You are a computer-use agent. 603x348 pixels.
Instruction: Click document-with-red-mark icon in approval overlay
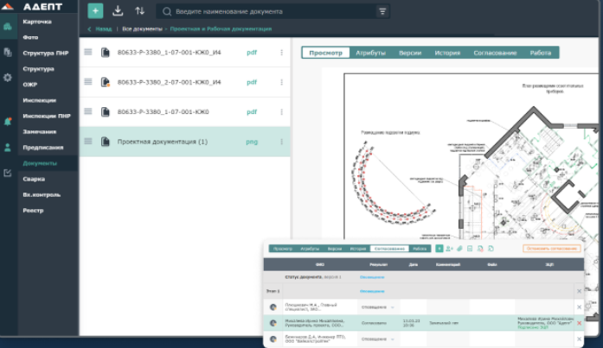480,249
